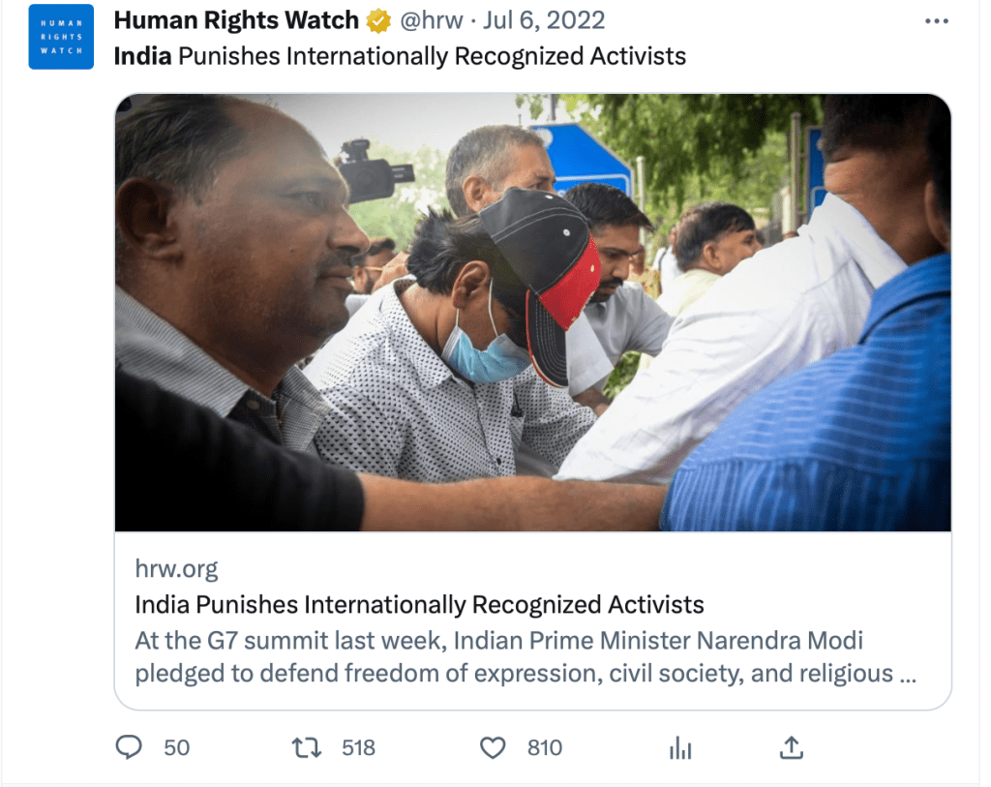Viewport: 991px width, 787px height.
Task: Click the 518 retweets count
Action: tap(358, 748)
